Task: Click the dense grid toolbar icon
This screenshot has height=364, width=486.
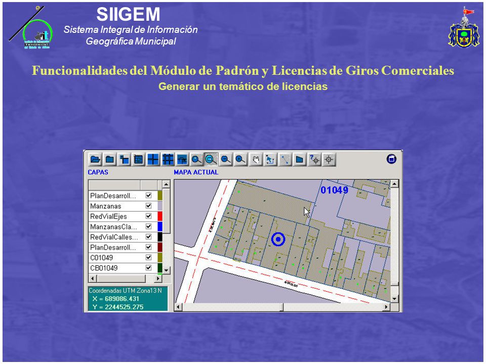Action: tap(168, 160)
